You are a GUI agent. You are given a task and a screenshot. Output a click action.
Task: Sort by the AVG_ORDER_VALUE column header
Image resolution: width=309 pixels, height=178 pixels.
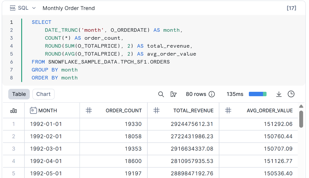pyautogui.click(x=269, y=111)
